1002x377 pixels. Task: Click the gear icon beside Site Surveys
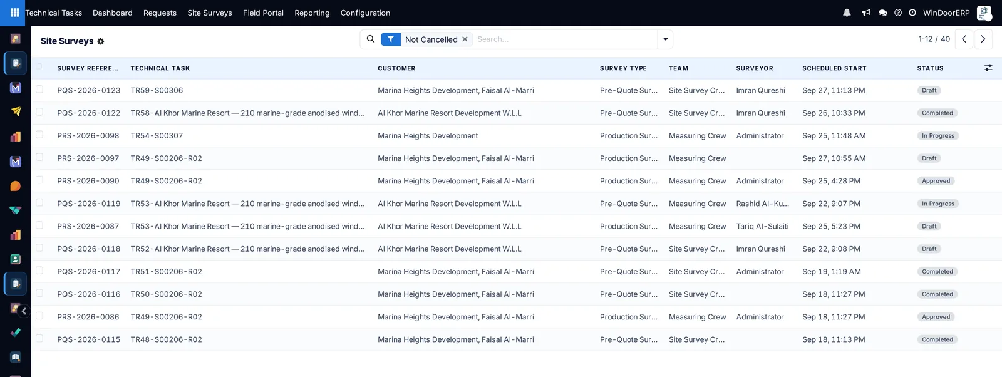coord(101,41)
